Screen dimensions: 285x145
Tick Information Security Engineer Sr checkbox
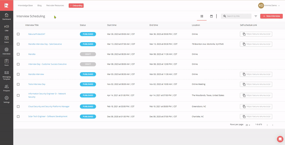(x=18, y=95)
